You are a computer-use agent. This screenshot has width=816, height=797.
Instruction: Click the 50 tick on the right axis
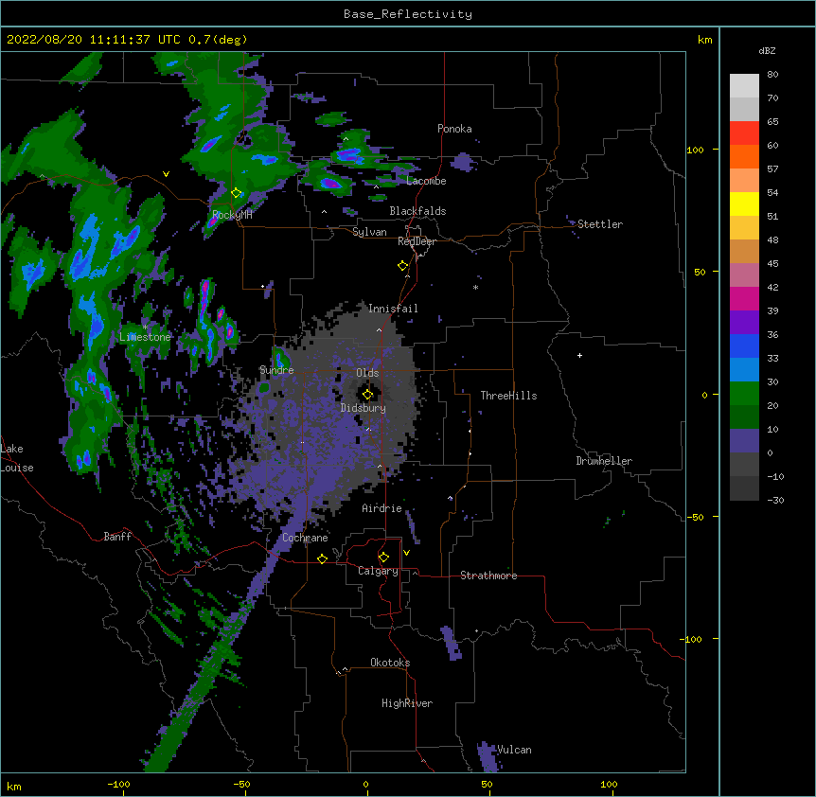pyautogui.click(x=700, y=272)
